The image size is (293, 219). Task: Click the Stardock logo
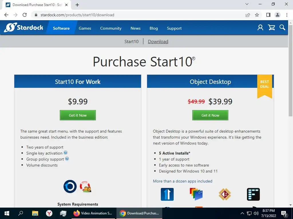(x=23, y=28)
